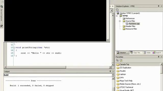Click the Links folder icon
Viewport: 163px width, 91px height.
coord(118,78)
